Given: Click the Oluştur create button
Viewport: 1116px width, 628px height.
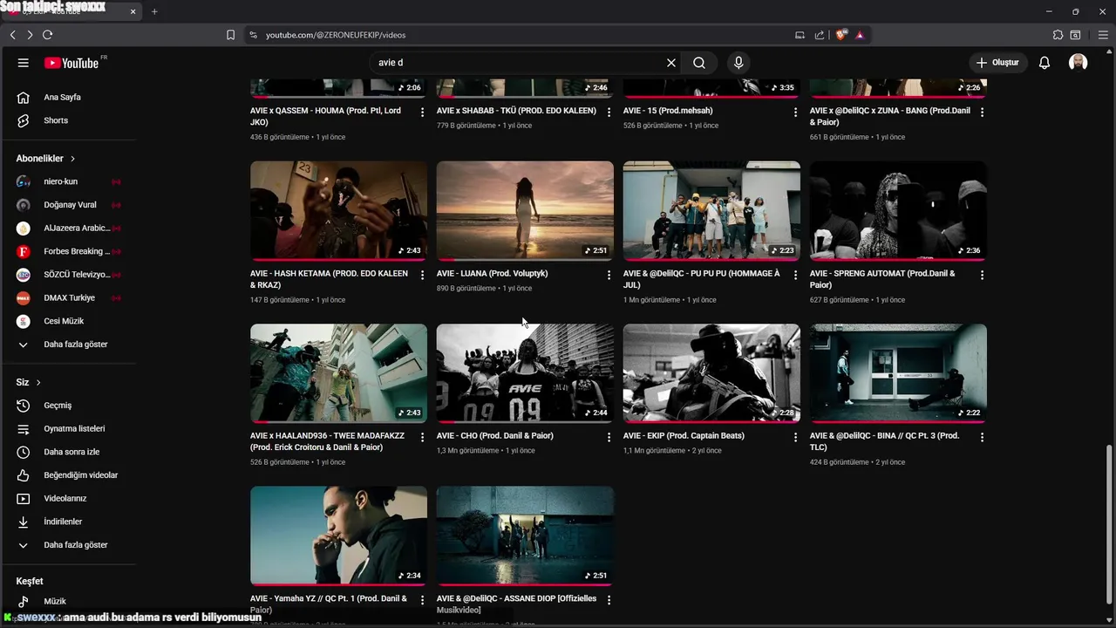Looking at the screenshot, I should [997, 63].
